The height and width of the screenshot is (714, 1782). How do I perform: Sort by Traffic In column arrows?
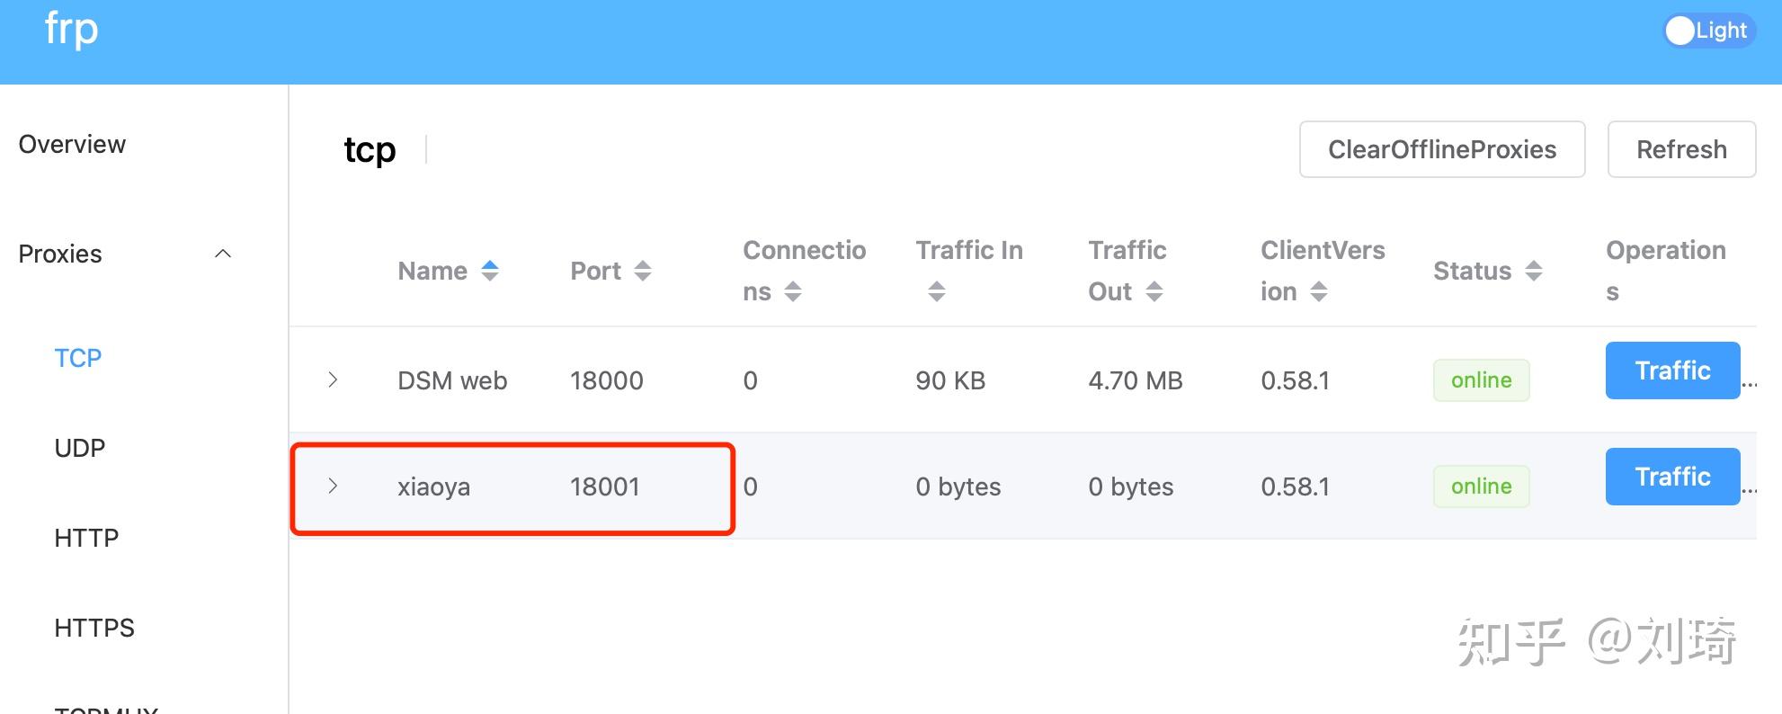937,291
